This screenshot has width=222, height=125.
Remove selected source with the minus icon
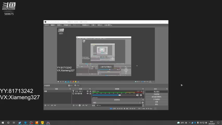(77, 106)
